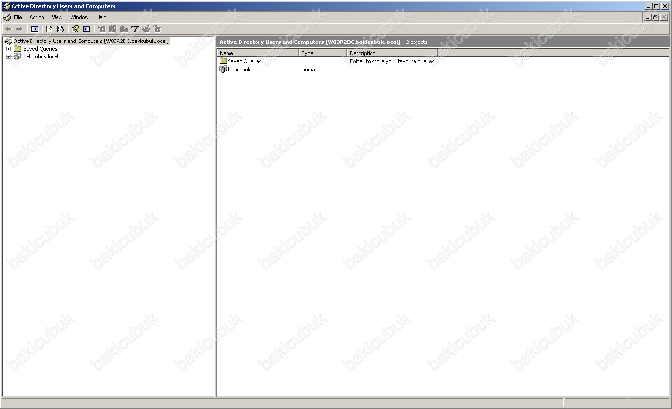Image resolution: width=672 pixels, height=409 pixels.
Task: Open the Window menu
Action: [x=79, y=17]
